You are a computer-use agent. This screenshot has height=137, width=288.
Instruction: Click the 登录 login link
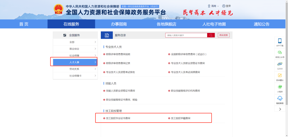coord(227,6)
